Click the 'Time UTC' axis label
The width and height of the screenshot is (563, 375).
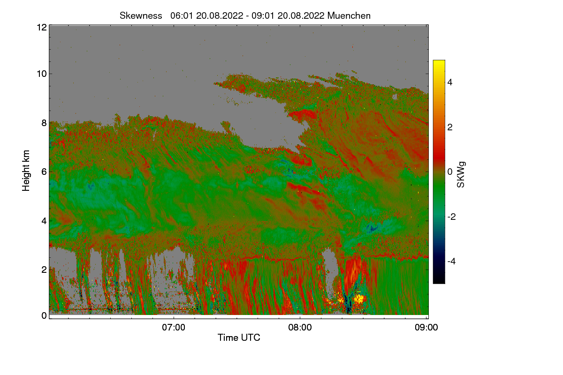(239, 337)
